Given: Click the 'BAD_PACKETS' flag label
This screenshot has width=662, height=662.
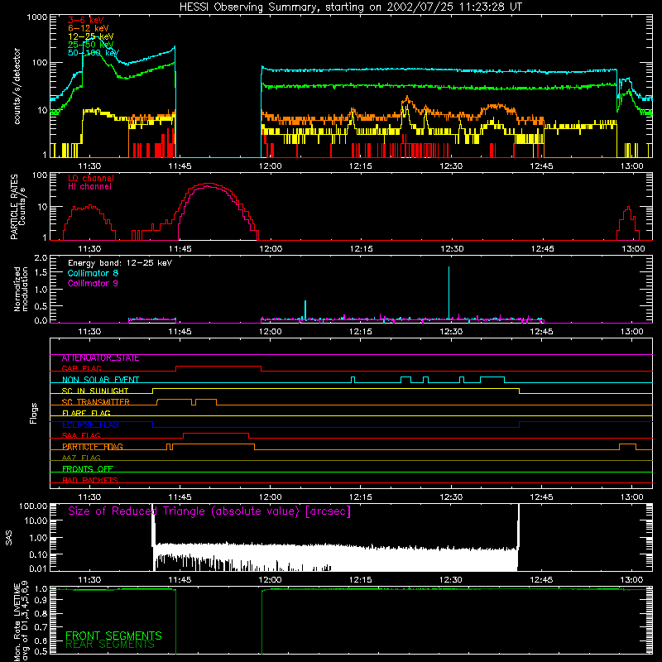Looking at the screenshot, I should 90,480.
